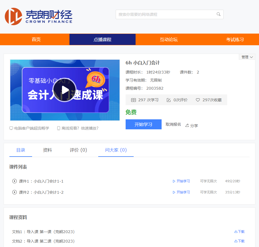Click the play circle icon for 课件2
This screenshot has height=247, width=259.
15,192
